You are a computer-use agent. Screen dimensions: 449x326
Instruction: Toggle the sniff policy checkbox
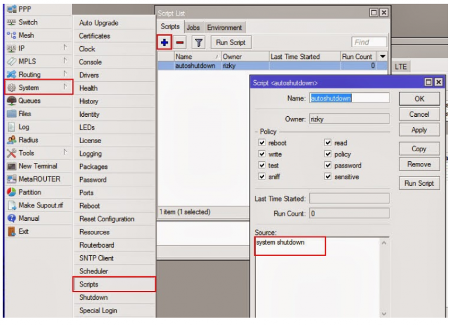(262, 176)
